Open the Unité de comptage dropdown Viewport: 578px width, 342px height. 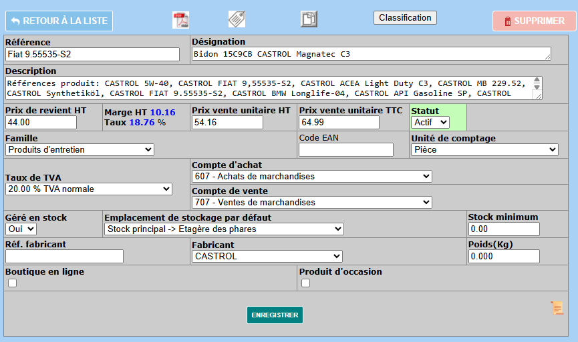(484, 149)
